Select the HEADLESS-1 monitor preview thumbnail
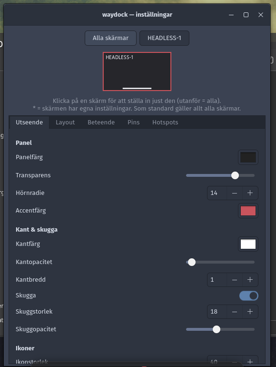The height and width of the screenshot is (367, 276). click(x=137, y=71)
